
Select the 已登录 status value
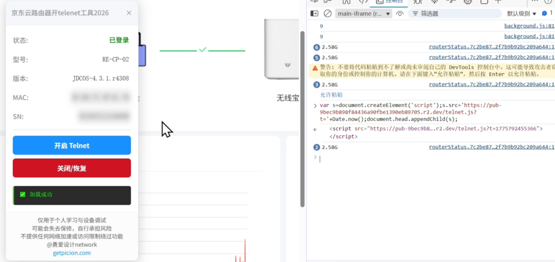pos(119,40)
